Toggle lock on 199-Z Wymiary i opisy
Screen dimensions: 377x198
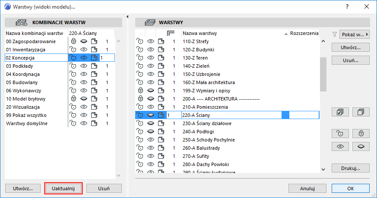pyautogui.click(x=140, y=91)
